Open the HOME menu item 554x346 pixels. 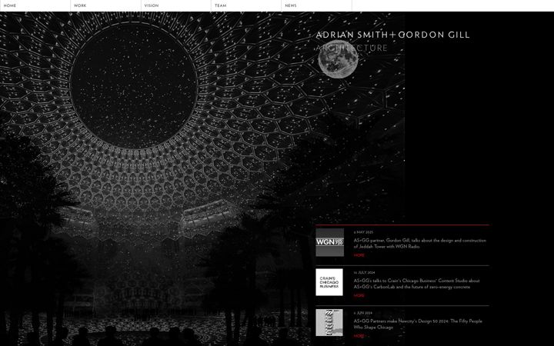10,5
